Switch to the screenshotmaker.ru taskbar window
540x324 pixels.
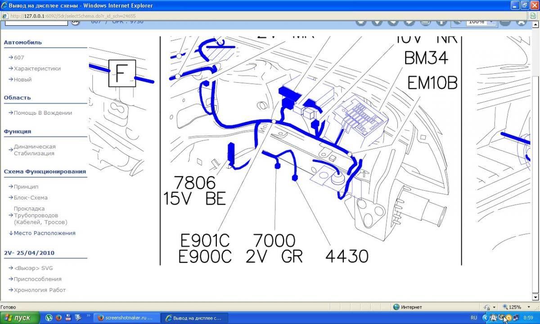point(126,318)
